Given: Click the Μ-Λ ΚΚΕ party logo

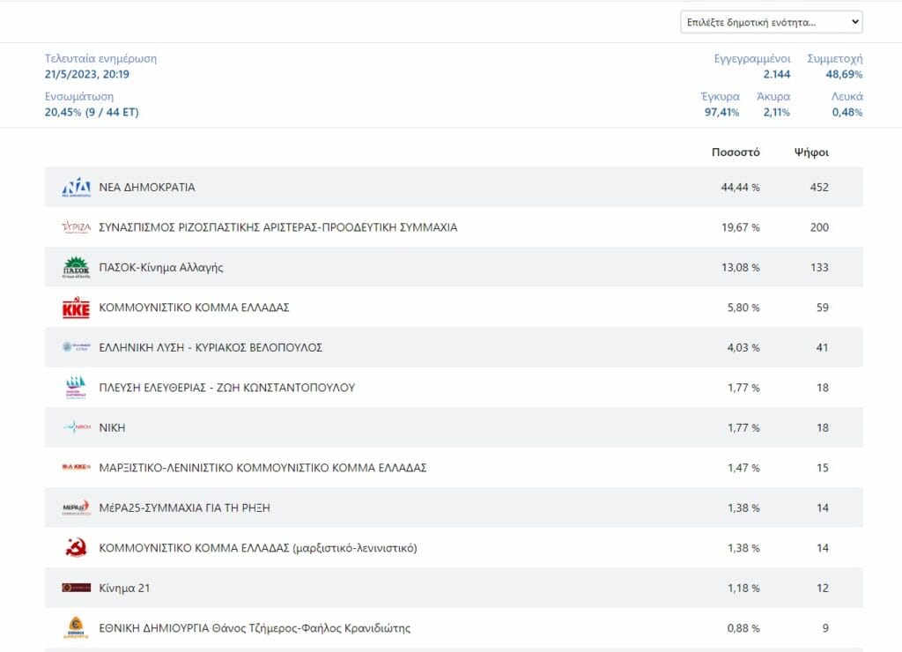Looking at the screenshot, I should 77,468.
